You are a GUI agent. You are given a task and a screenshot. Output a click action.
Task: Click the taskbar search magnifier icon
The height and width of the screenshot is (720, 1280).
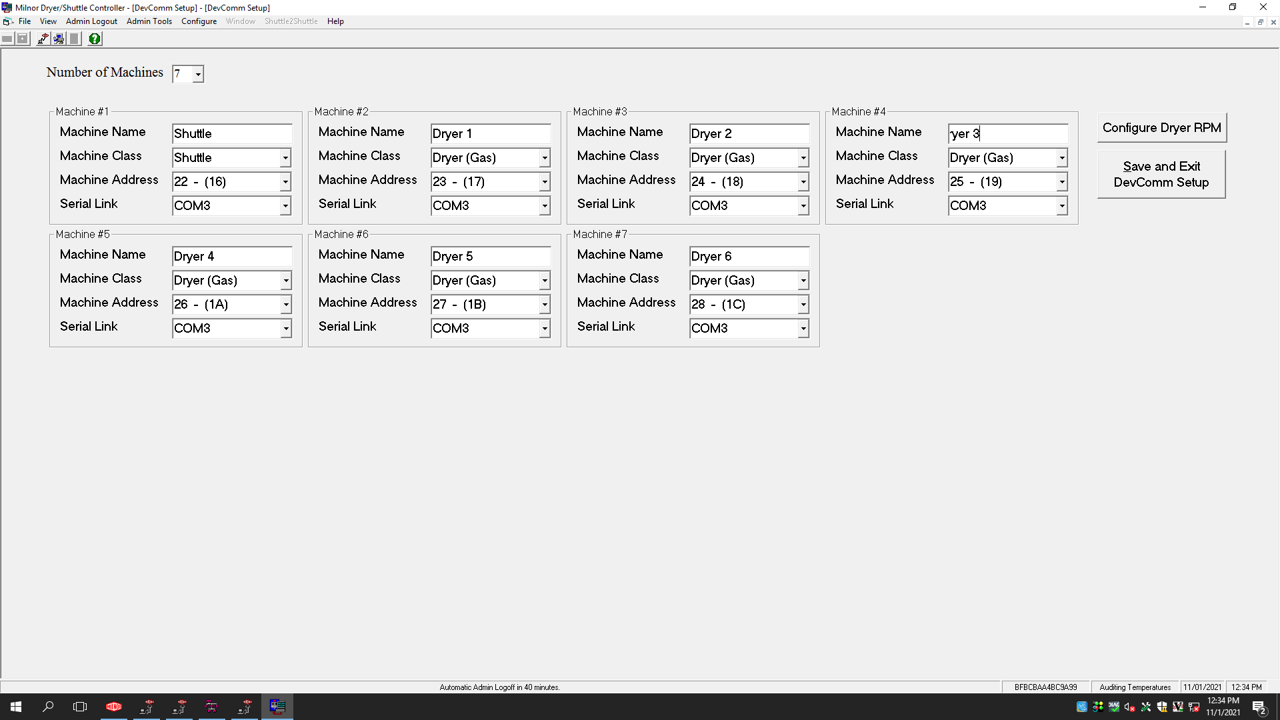(x=48, y=707)
